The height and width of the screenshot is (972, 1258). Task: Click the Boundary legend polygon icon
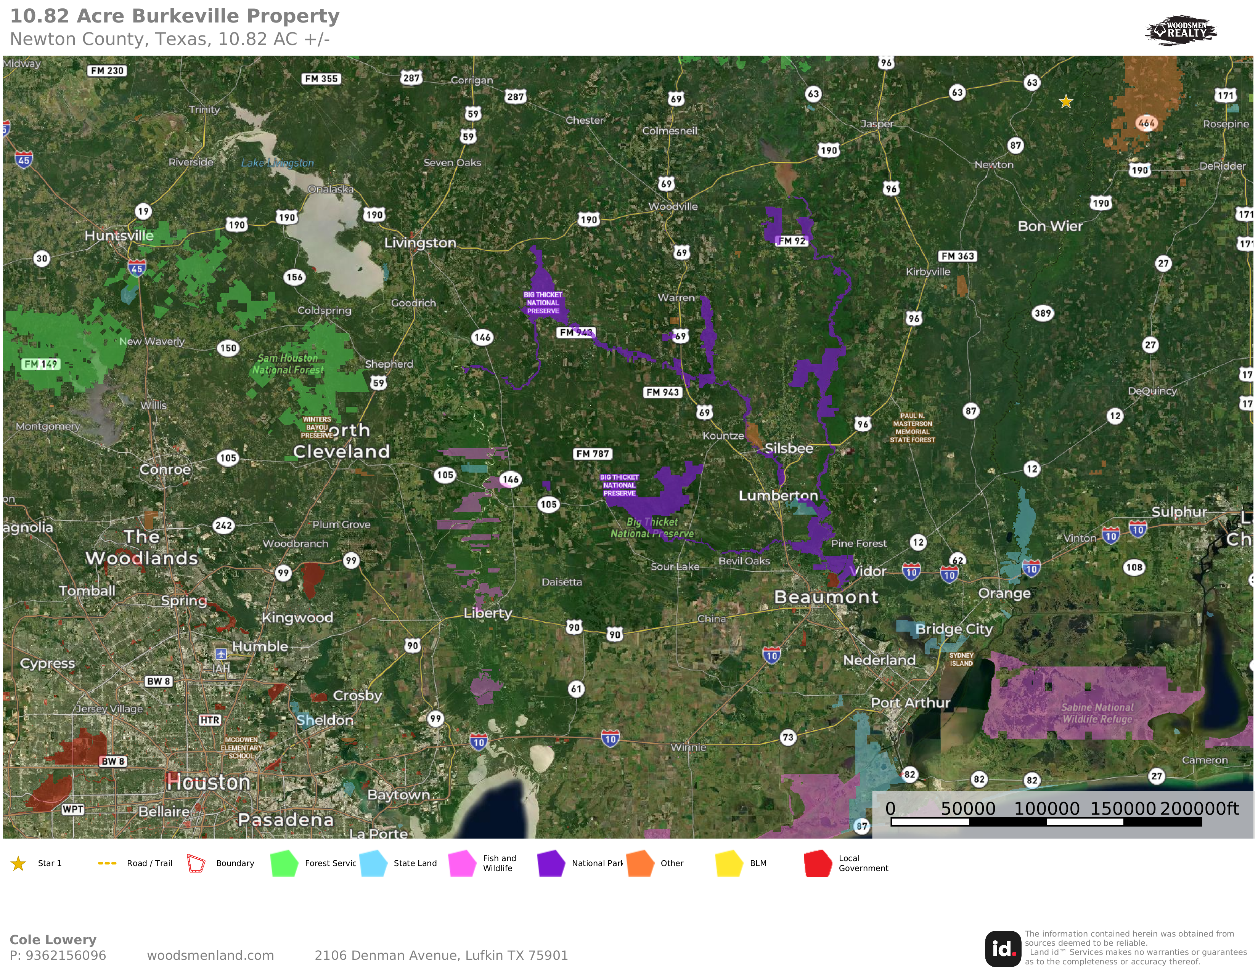tap(196, 863)
